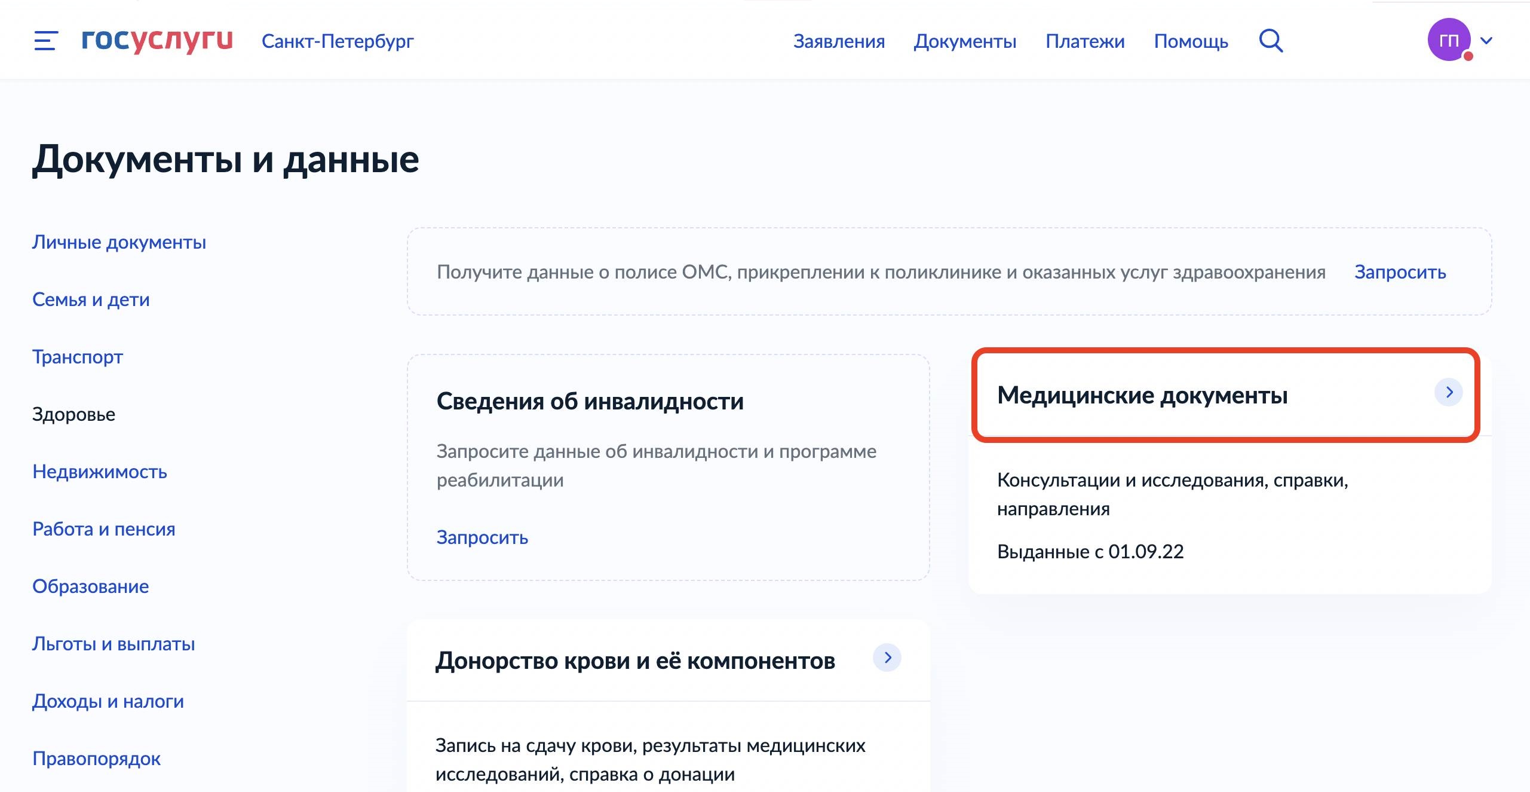Viewport: 1530px width, 792px height.
Task: Open Платежи in top navigation
Action: [1085, 41]
